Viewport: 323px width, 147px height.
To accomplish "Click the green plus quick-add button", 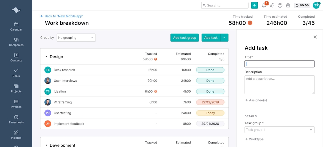I will pos(254,5).
